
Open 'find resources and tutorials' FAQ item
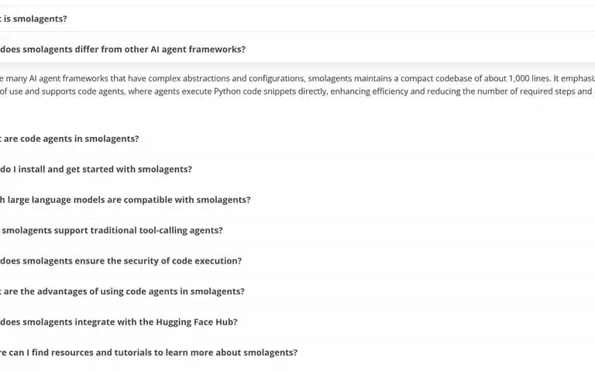(x=297, y=353)
